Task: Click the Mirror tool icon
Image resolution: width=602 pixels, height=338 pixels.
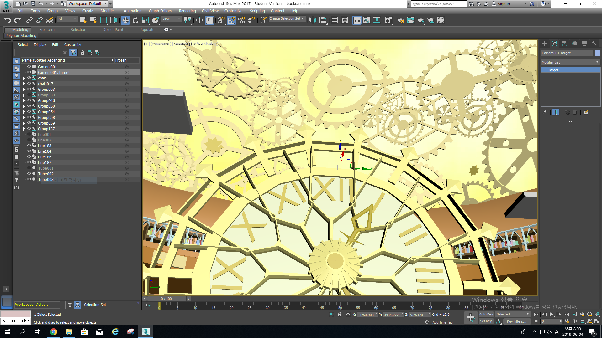Action: click(x=313, y=20)
